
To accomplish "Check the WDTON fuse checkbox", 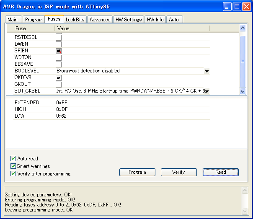I will point(59,57).
